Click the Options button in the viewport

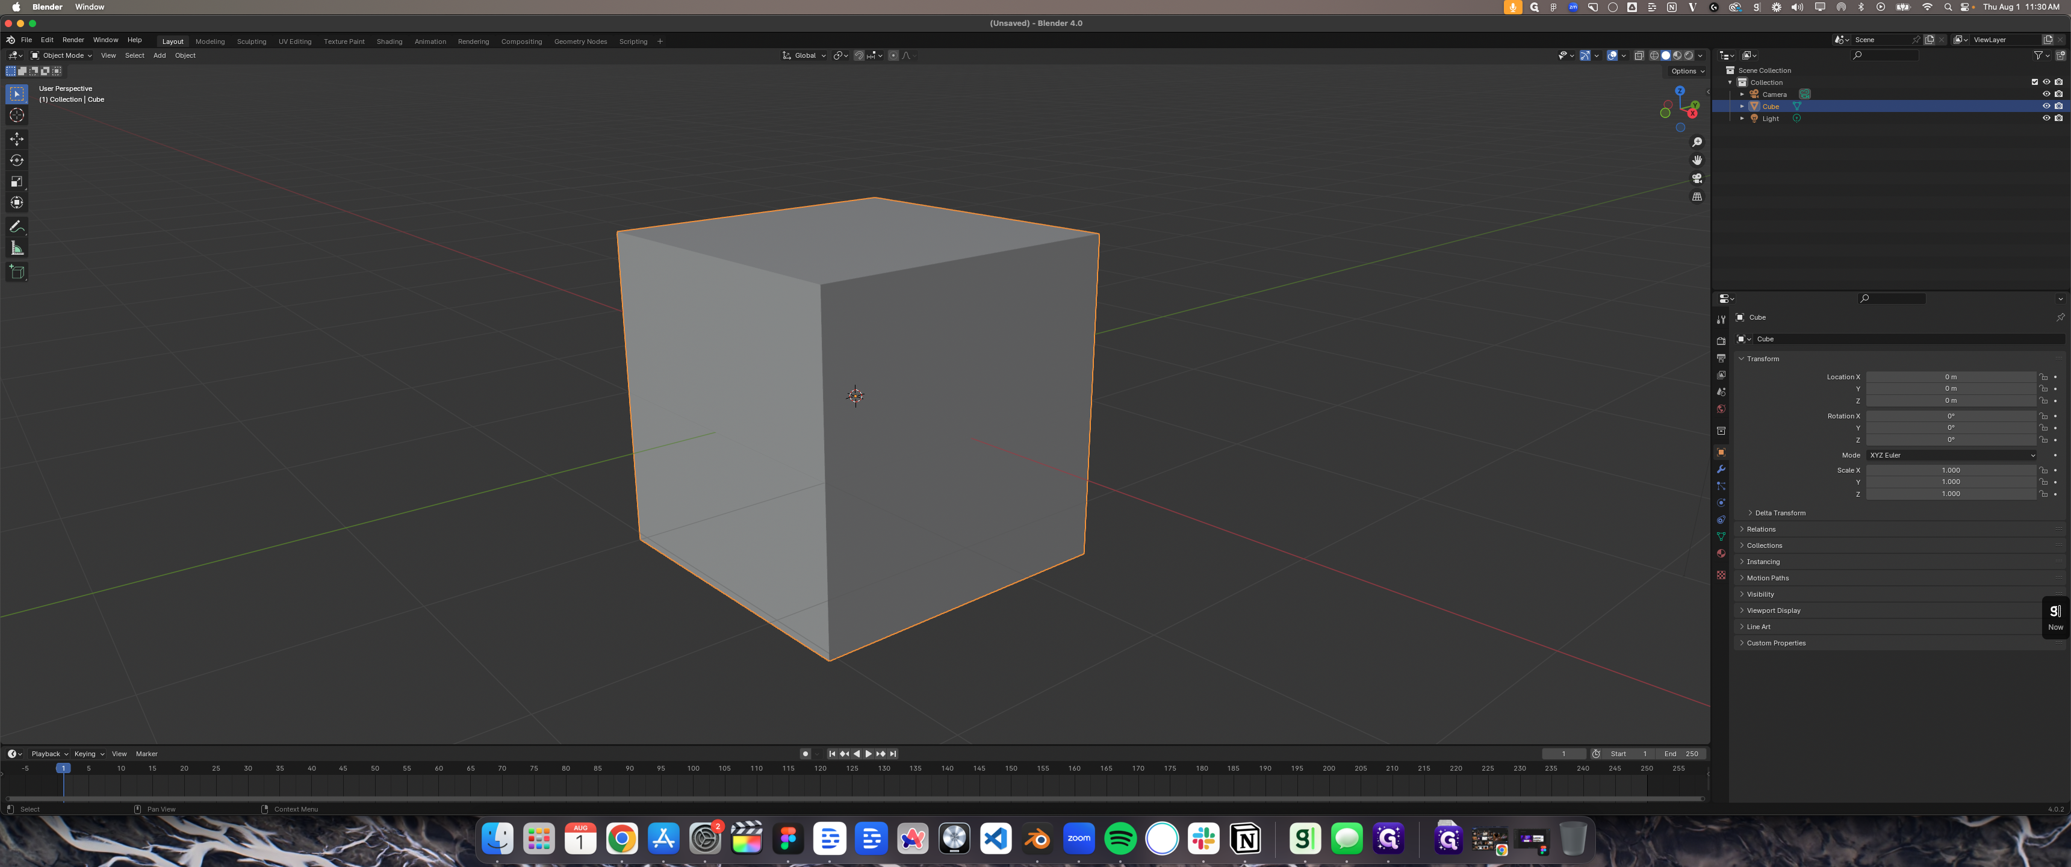(x=1686, y=71)
